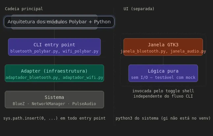213x136 pixels.
Task: Select the 'sys.path.insert(0, ...)' footer note
Action: click(x=54, y=118)
